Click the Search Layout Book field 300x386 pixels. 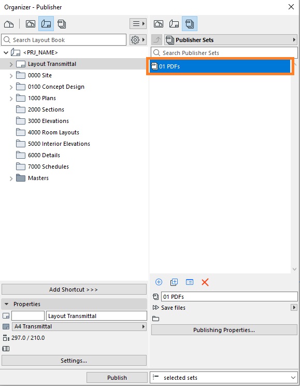64,40
